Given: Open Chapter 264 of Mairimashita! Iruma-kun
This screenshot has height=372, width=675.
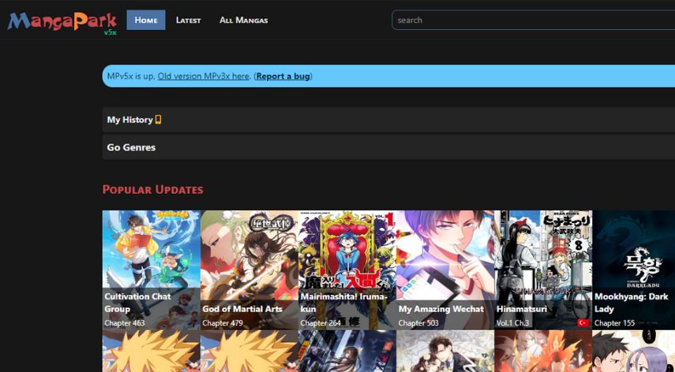Looking at the screenshot, I should [321, 323].
